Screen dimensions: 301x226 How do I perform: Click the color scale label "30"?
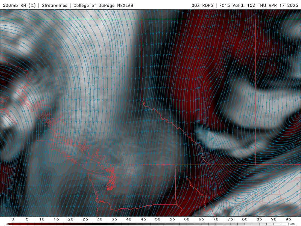(100, 219)
